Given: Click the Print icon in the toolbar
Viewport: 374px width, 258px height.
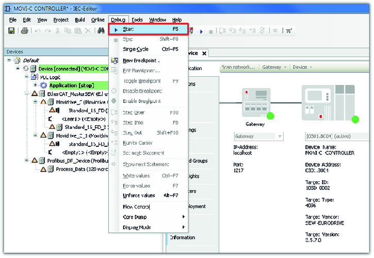Looking at the screenshot, I should pyautogui.click(x=24, y=31).
